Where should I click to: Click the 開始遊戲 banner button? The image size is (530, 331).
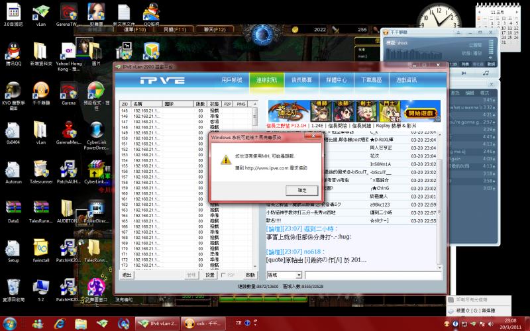(x=421, y=113)
